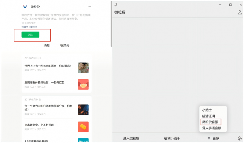Viewport: 244px width, 143px height.
Task: Open article 邀请好友体验微粒贷
Action: [45, 82]
